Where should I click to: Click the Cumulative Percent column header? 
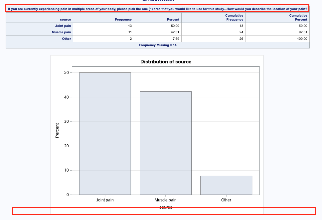tap(298, 17)
